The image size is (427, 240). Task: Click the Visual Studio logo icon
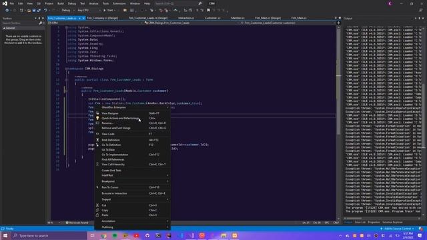pos(5,3)
